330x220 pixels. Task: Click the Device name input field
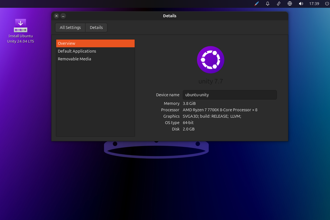coord(230,95)
